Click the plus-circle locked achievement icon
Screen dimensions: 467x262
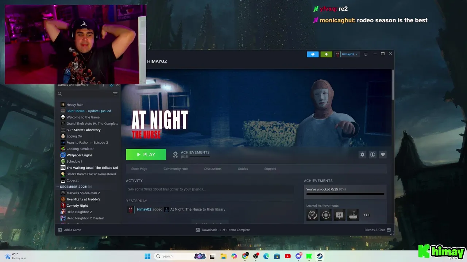(326, 215)
